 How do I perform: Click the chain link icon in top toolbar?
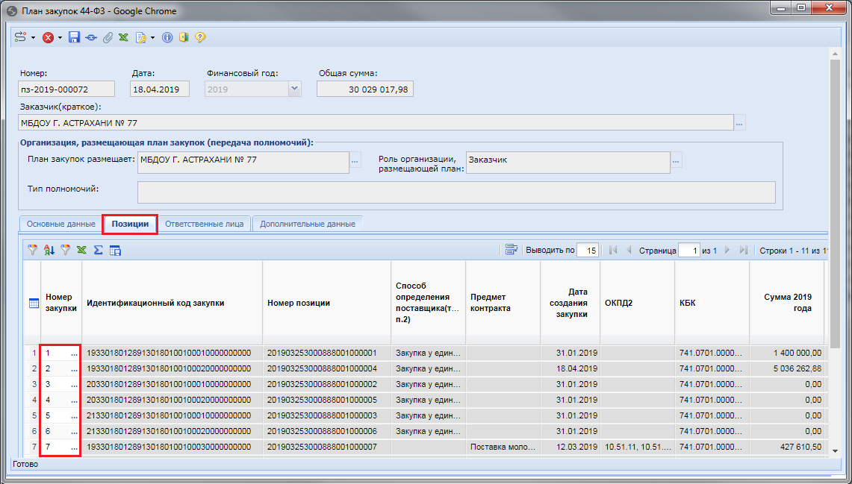[91, 37]
